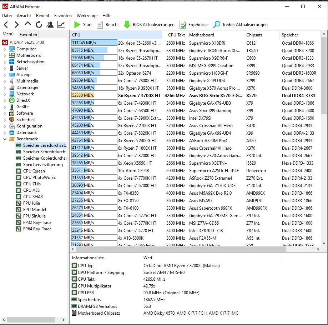Expand the Datenträger tree node

tap(5, 88)
